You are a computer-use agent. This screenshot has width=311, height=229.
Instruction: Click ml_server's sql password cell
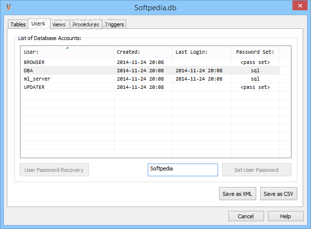(255, 79)
